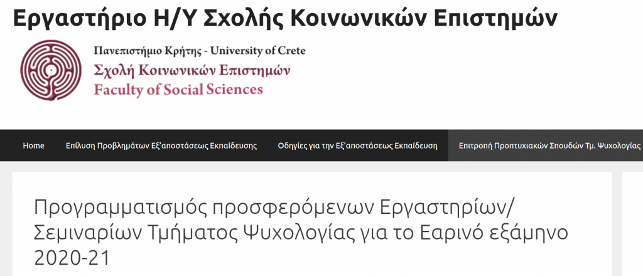Click the word Επιστημών in the top site title
643x276 pixels.
(x=488, y=18)
